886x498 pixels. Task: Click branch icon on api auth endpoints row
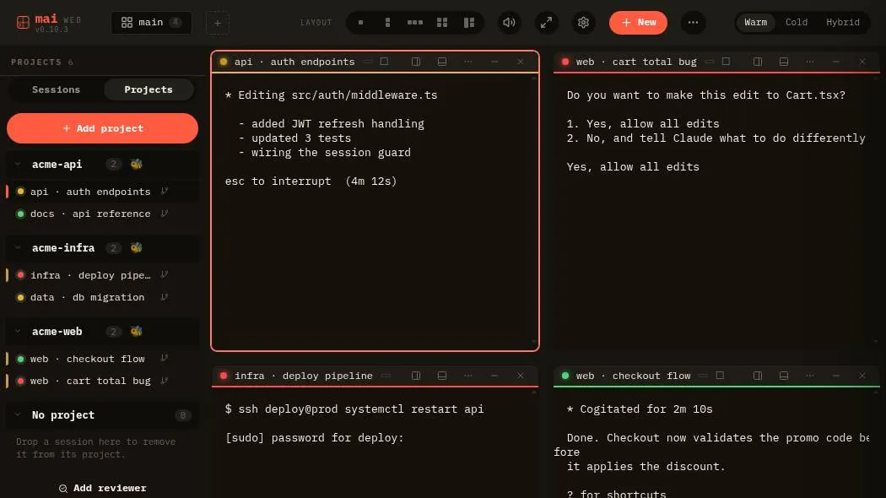(164, 191)
